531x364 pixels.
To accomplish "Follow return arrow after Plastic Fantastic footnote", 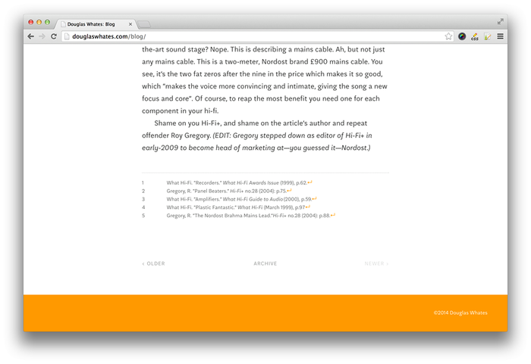I will pyautogui.click(x=308, y=207).
